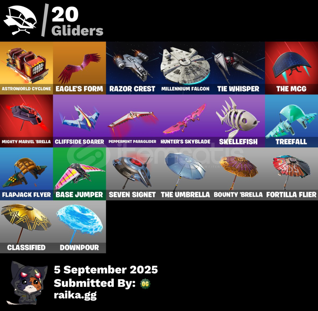
Task: Pick the Seven Signet umbrella glider
Action: pos(132,174)
